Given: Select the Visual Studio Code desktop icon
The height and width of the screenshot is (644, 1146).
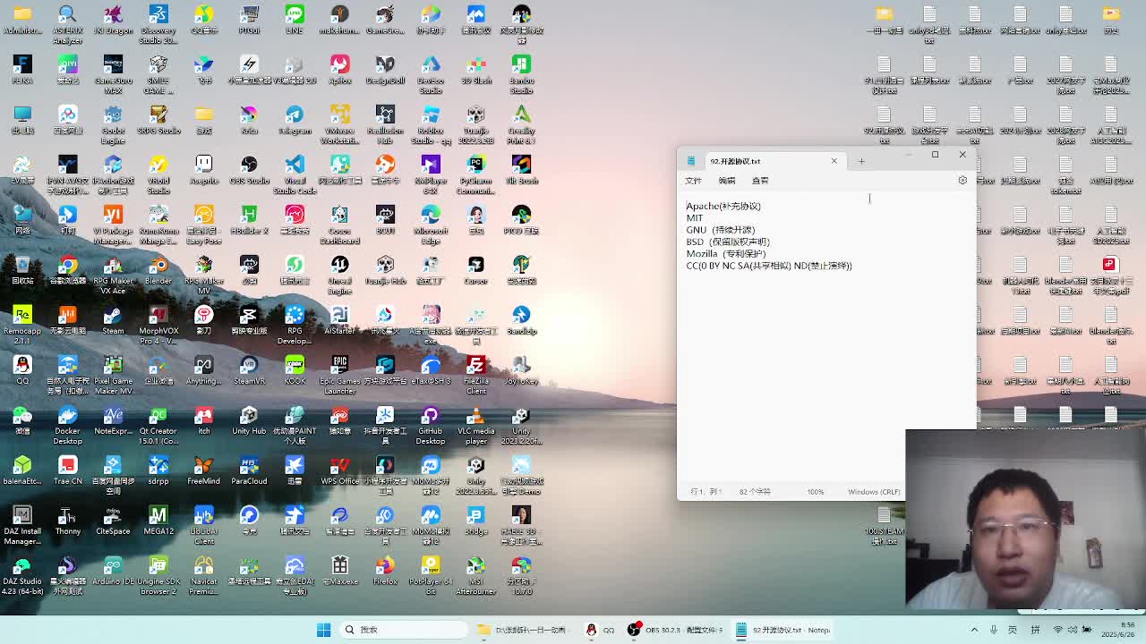Looking at the screenshot, I should [295, 168].
